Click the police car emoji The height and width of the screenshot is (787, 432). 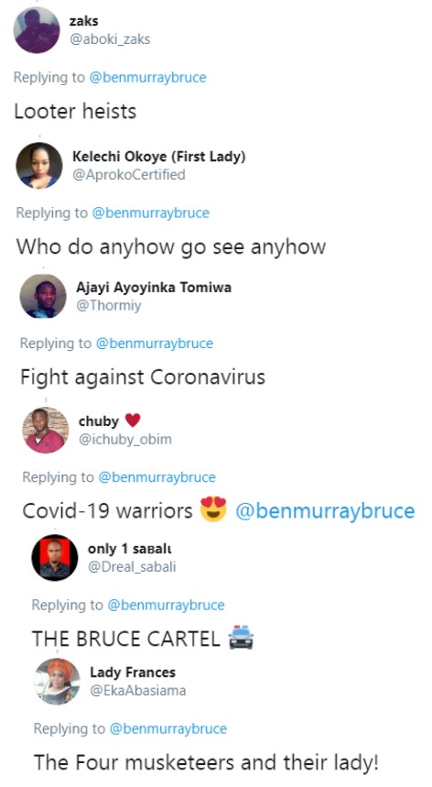point(241,638)
